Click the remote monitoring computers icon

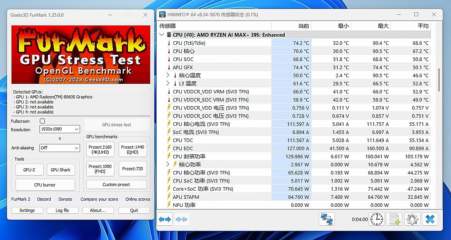tap(327, 219)
